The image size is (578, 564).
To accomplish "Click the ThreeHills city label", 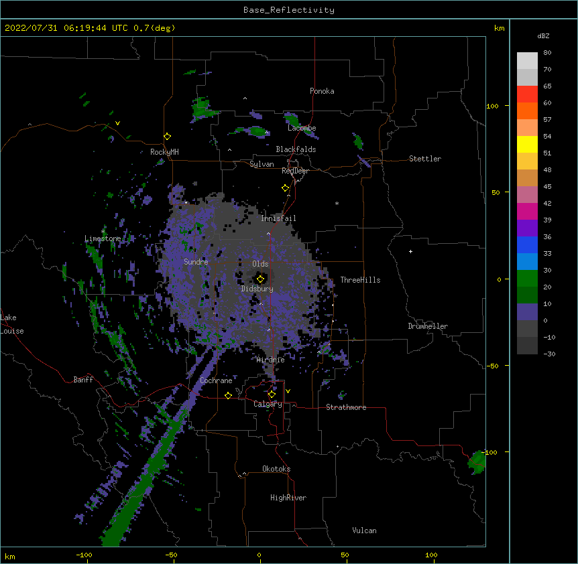I will pos(360,280).
